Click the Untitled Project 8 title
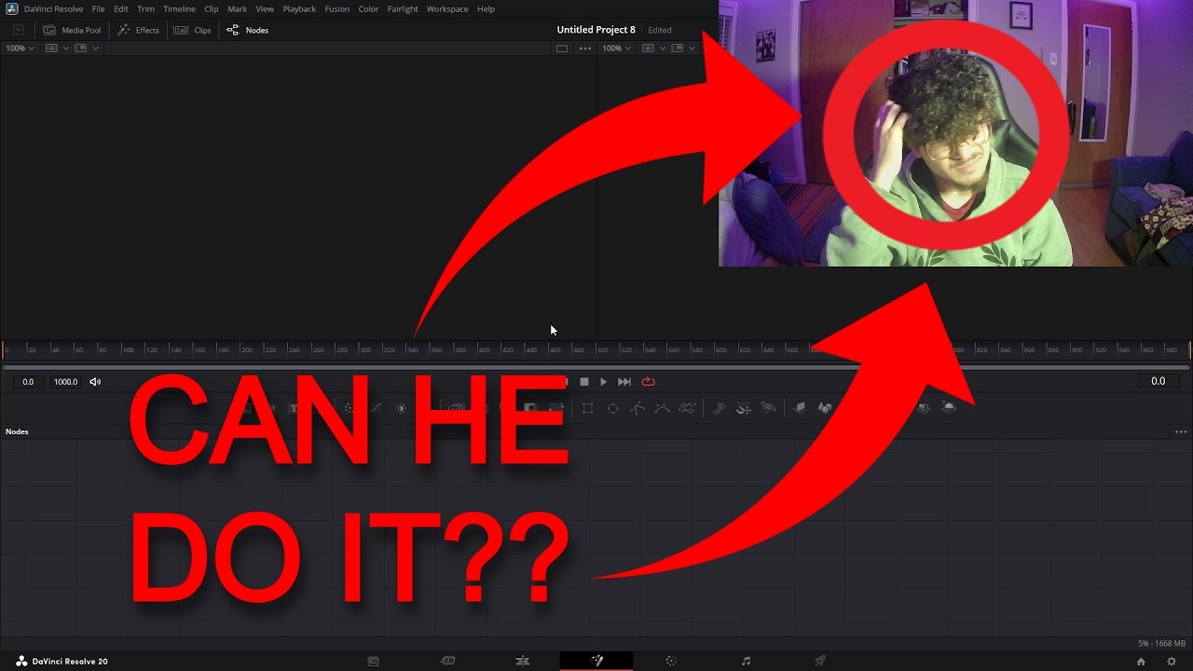This screenshot has height=671, width=1193. pos(596,30)
